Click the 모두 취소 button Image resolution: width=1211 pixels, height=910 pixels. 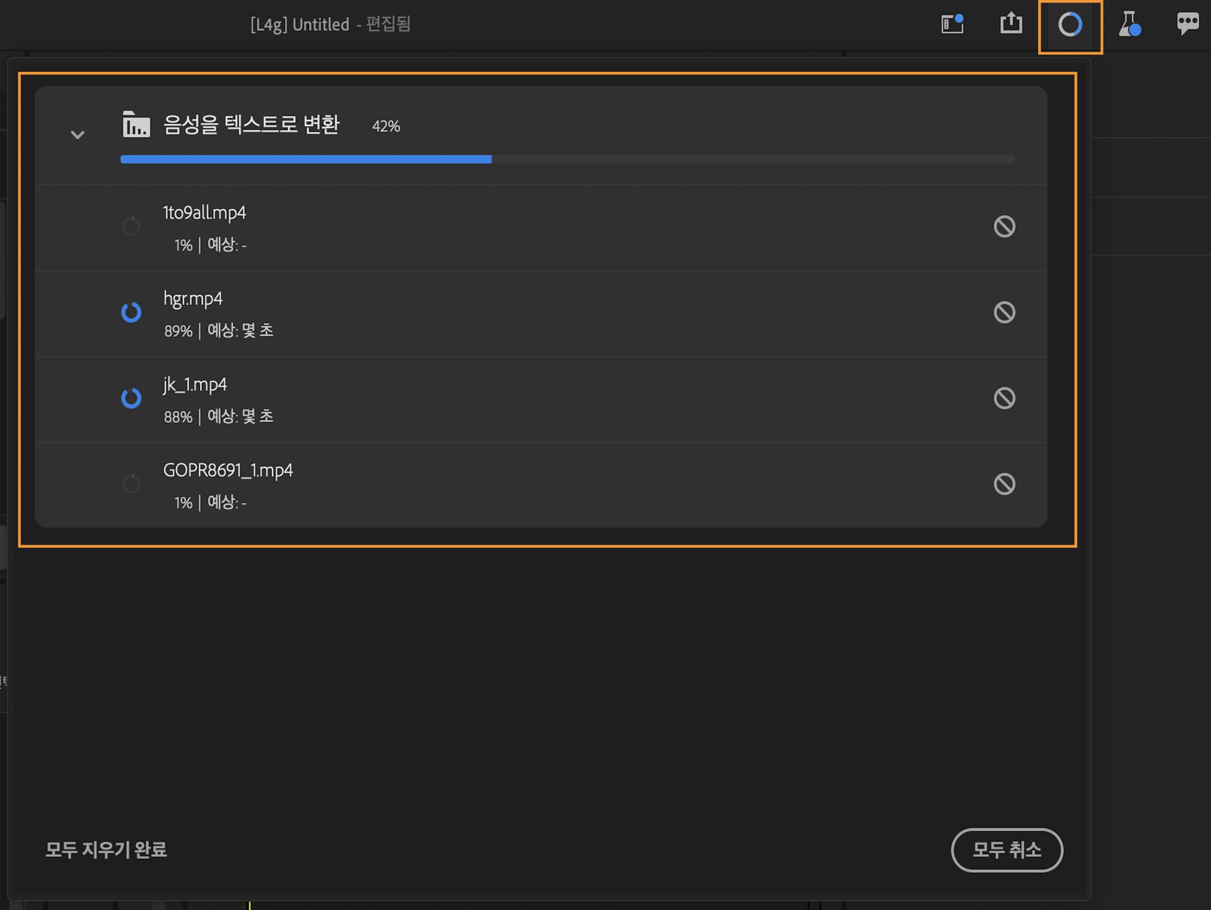tap(1007, 850)
